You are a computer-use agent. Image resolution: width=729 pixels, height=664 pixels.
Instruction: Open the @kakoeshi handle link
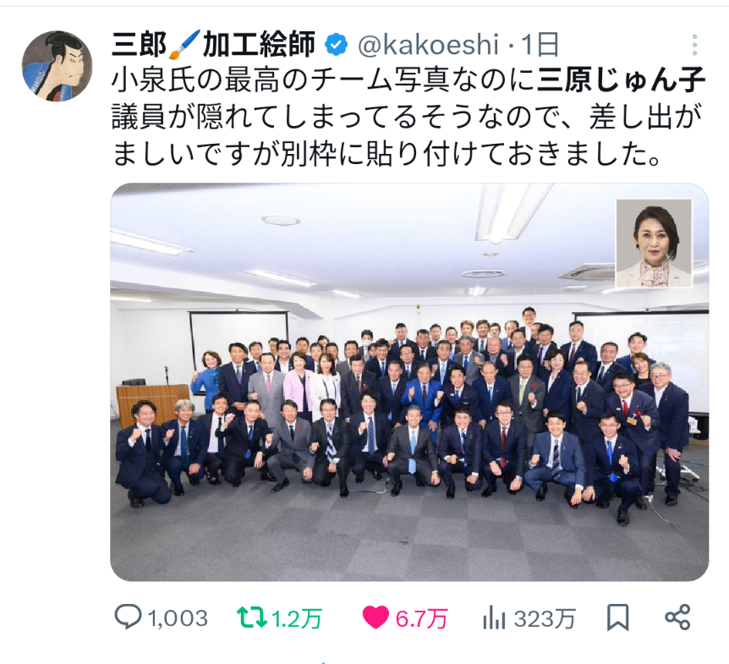tap(428, 45)
